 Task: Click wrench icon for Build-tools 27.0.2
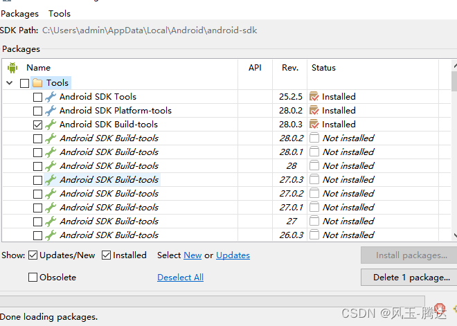tap(51, 193)
